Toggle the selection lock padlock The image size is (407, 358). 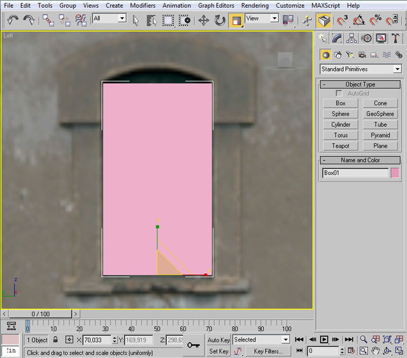point(56,340)
